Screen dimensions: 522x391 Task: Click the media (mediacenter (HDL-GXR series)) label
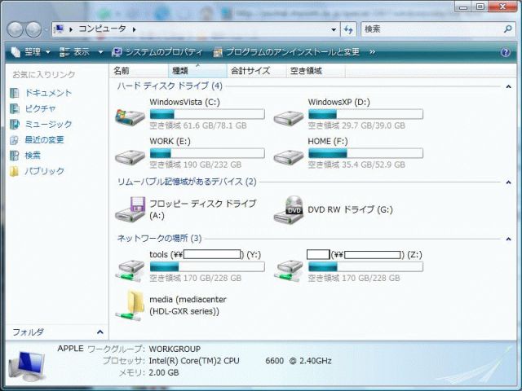tap(188, 305)
